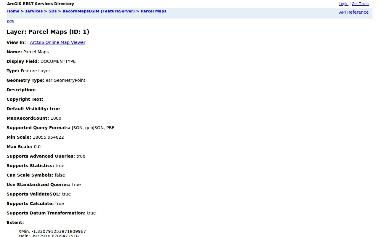Click the Parcel Maps breadcrumb link
The image size is (379, 237).
click(153, 11)
